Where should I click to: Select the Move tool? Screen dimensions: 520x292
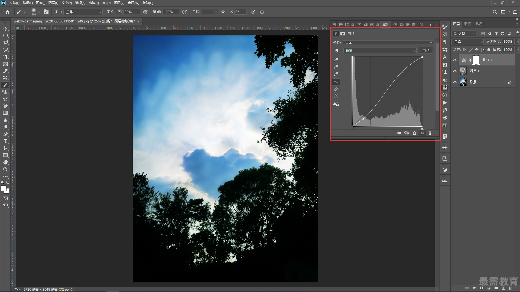(x=5, y=29)
